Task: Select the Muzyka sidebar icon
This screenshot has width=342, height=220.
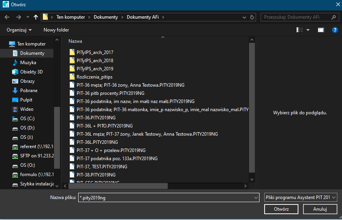Action: tap(15, 63)
